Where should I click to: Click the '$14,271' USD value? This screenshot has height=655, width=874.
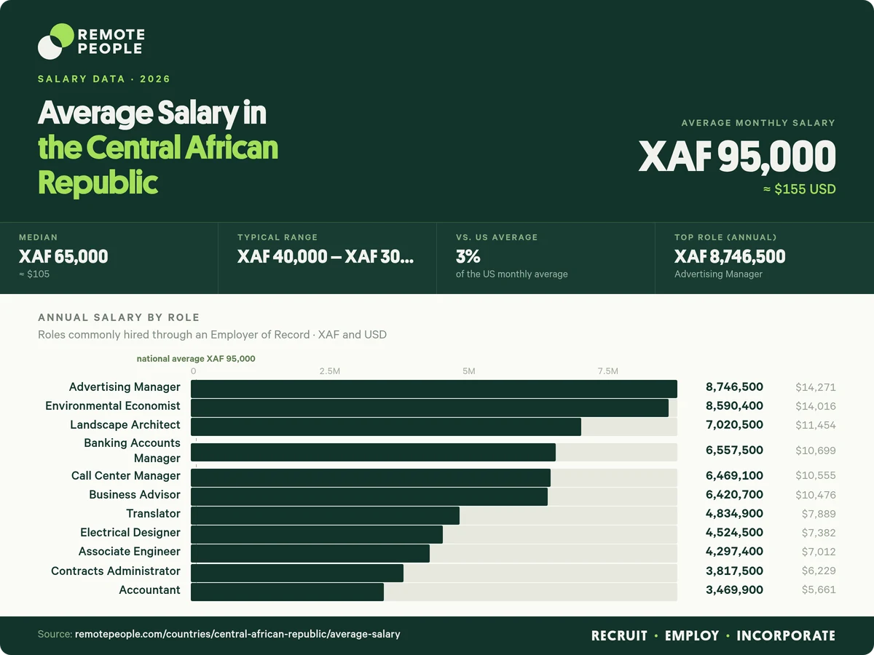tap(816, 387)
